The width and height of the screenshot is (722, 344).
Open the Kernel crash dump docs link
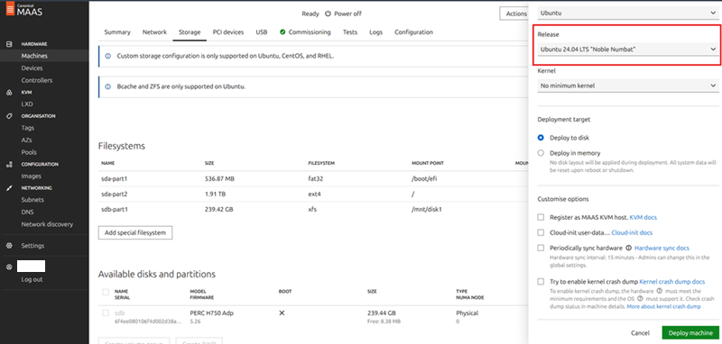tap(671, 282)
